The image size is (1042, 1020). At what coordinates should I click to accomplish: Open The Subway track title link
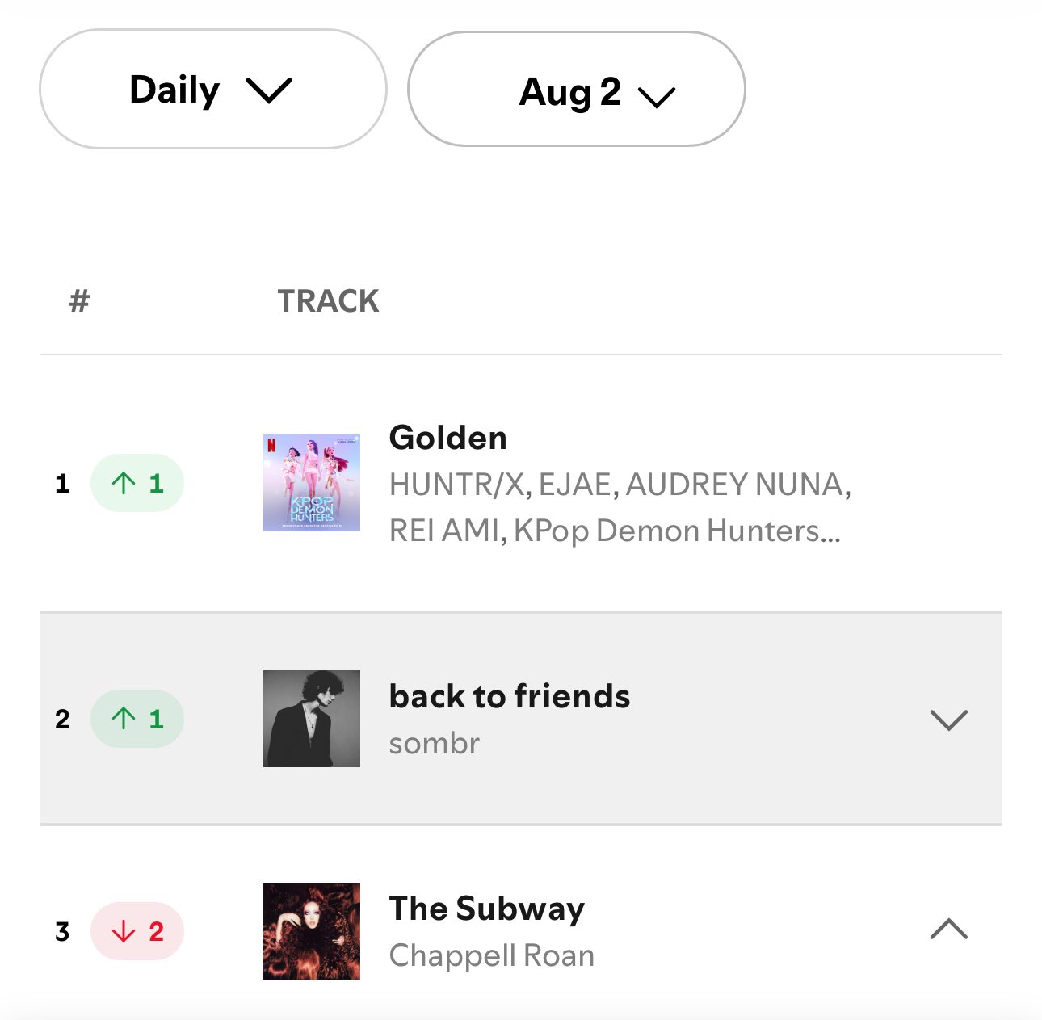click(x=487, y=909)
